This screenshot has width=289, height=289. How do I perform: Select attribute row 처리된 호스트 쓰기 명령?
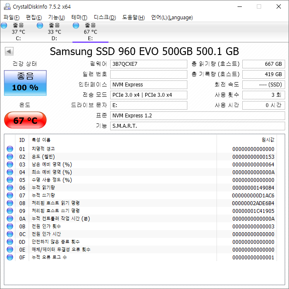pyautogui.click(x=141, y=211)
